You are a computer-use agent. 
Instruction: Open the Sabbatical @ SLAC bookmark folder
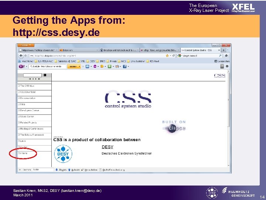65,61
